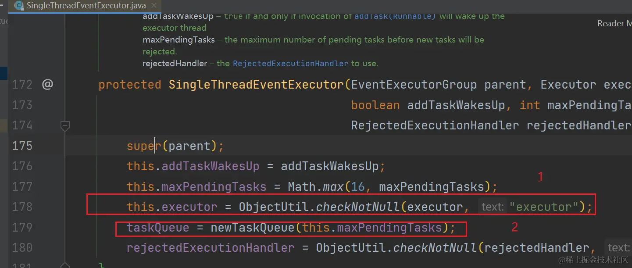Open the RejectedExecutionHandler doc link
The image size is (632, 268).
(290, 64)
